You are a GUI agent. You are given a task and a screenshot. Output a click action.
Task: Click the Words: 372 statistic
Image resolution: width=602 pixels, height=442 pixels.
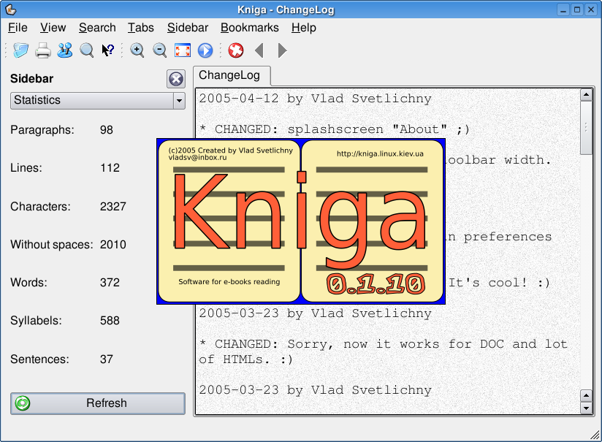[65, 283]
